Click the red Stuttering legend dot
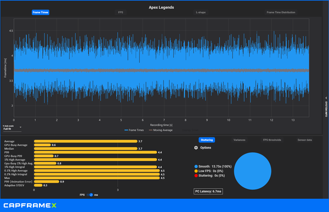The height and width of the screenshot is (212, 329). point(196,176)
